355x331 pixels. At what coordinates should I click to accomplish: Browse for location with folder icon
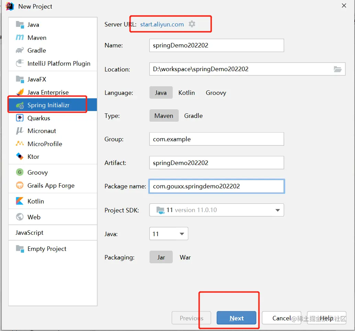coord(337,69)
